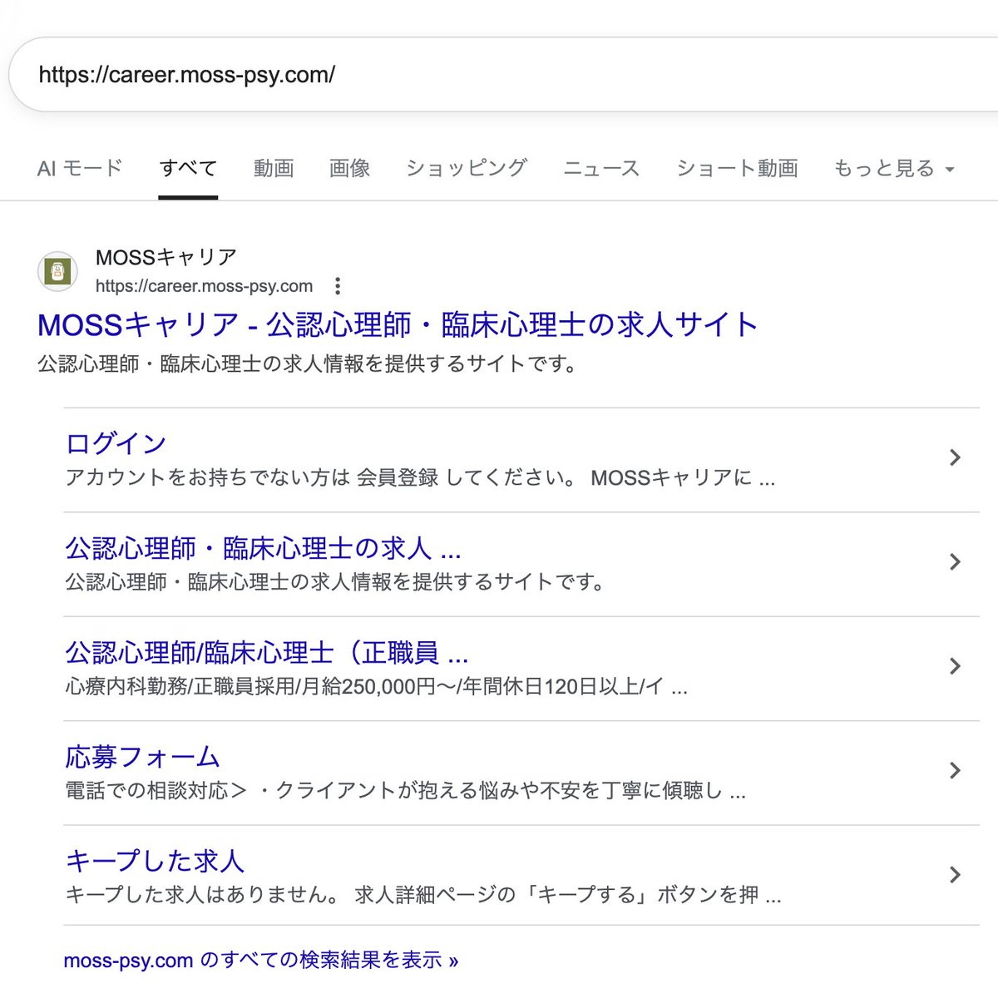
Task: Open the ニュース tab
Action: pos(601,169)
